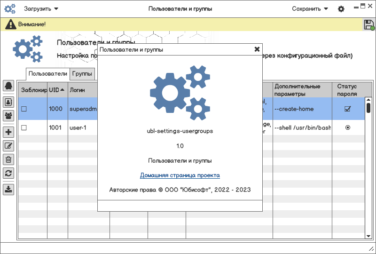The image size is (376, 254).
Task: Click the bell notification icon in sidebar
Action: [x=8, y=86]
